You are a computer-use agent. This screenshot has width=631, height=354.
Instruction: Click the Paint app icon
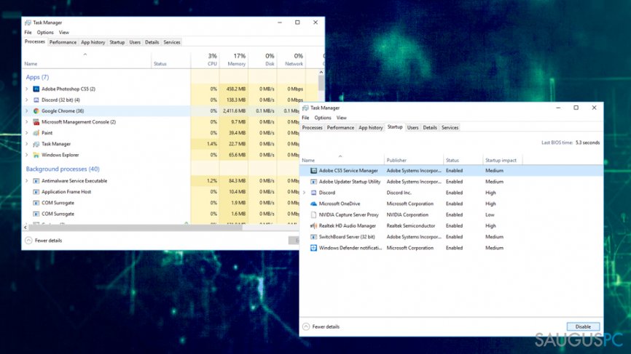(36, 133)
